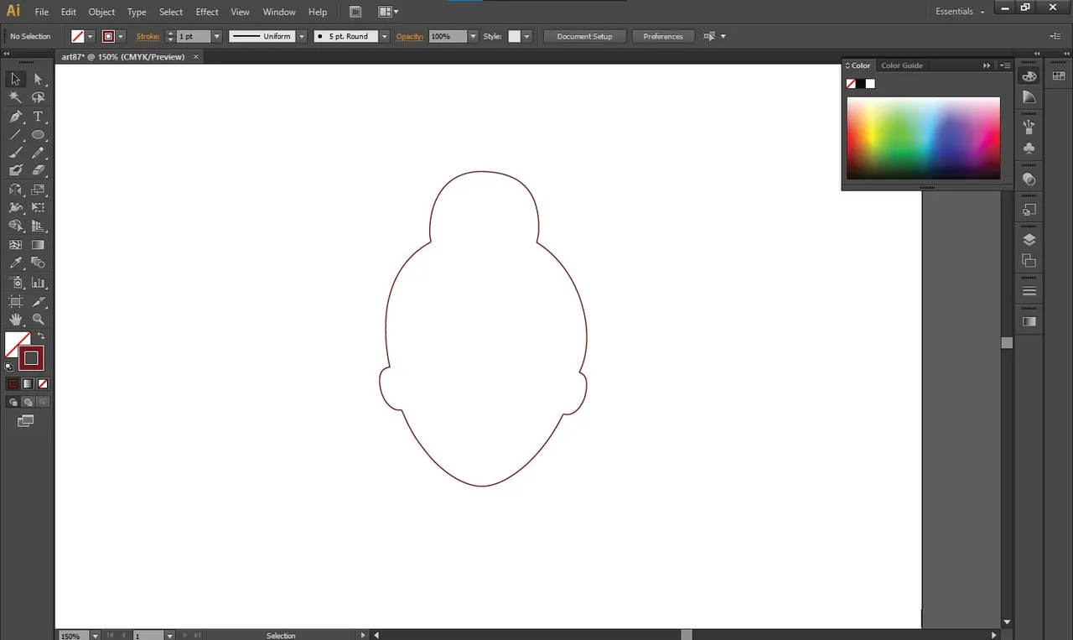Image resolution: width=1073 pixels, height=640 pixels.
Task: Open Stroke options via Stroke label
Action: pyautogui.click(x=148, y=36)
